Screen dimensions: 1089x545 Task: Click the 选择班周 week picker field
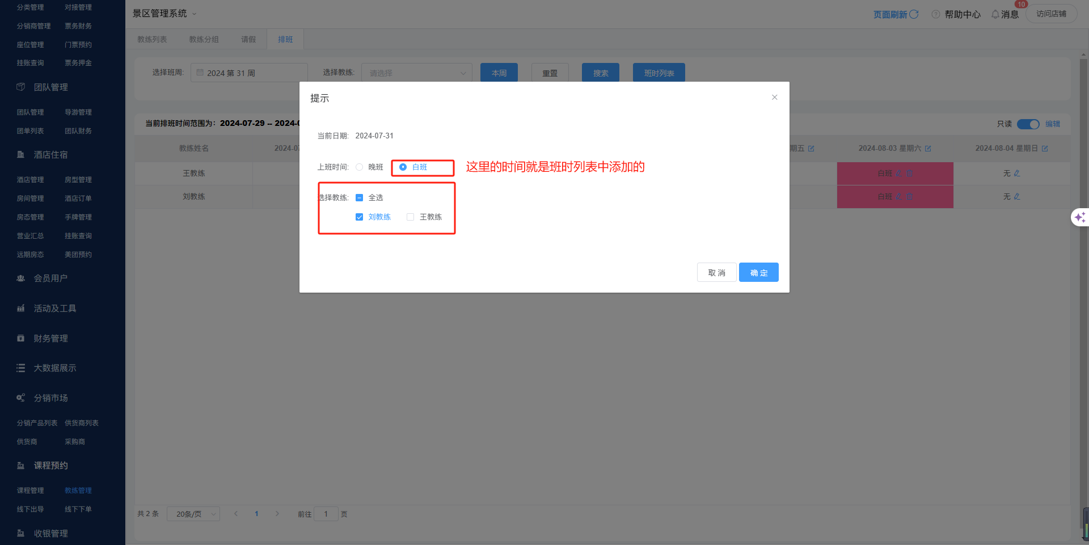(x=250, y=73)
